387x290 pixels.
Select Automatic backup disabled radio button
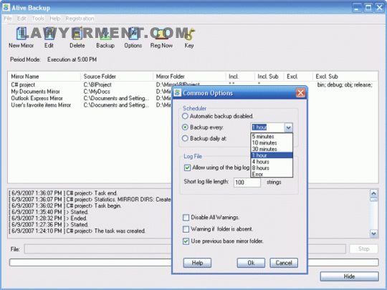(x=185, y=116)
